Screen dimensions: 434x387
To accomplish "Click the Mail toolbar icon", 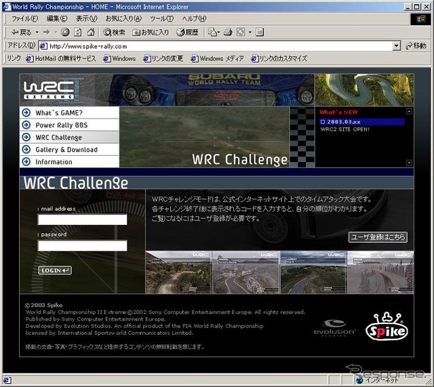I will point(212,33).
